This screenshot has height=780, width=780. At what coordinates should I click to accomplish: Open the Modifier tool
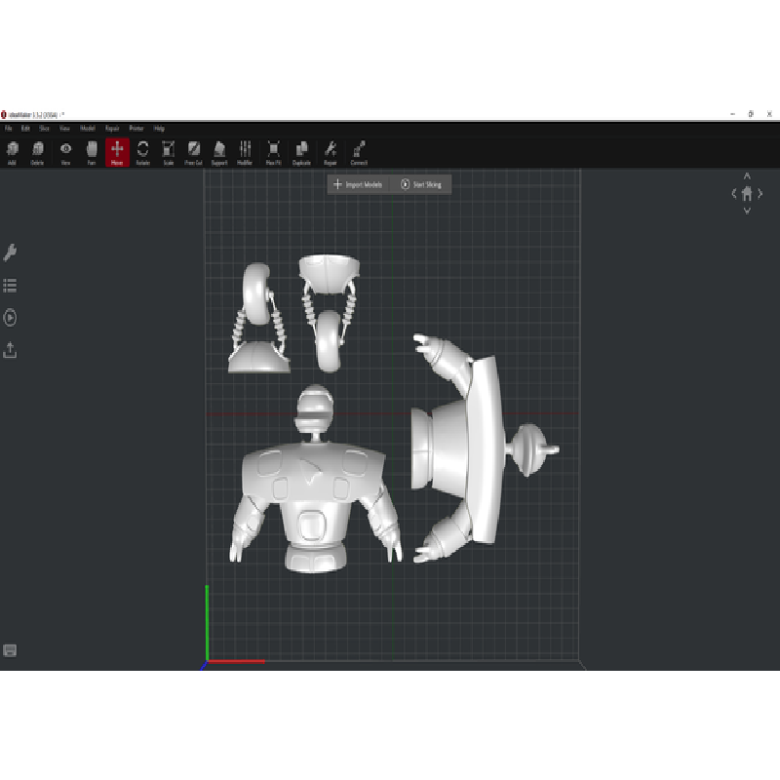245,151
